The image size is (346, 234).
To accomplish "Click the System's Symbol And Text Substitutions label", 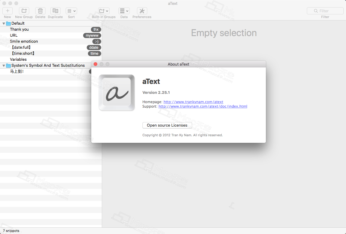I will click(x=48, y=66).
